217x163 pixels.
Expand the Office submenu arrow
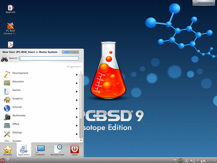coord(77,125)
